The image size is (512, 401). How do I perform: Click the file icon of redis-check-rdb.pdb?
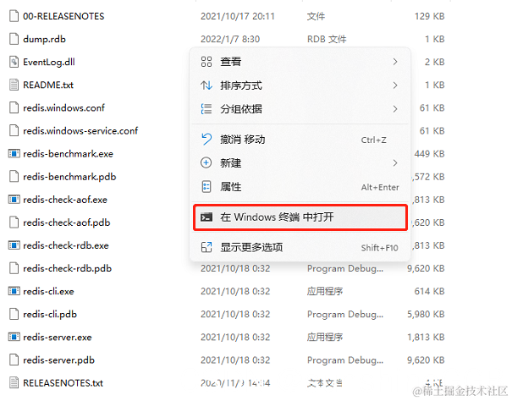[14, 268]
